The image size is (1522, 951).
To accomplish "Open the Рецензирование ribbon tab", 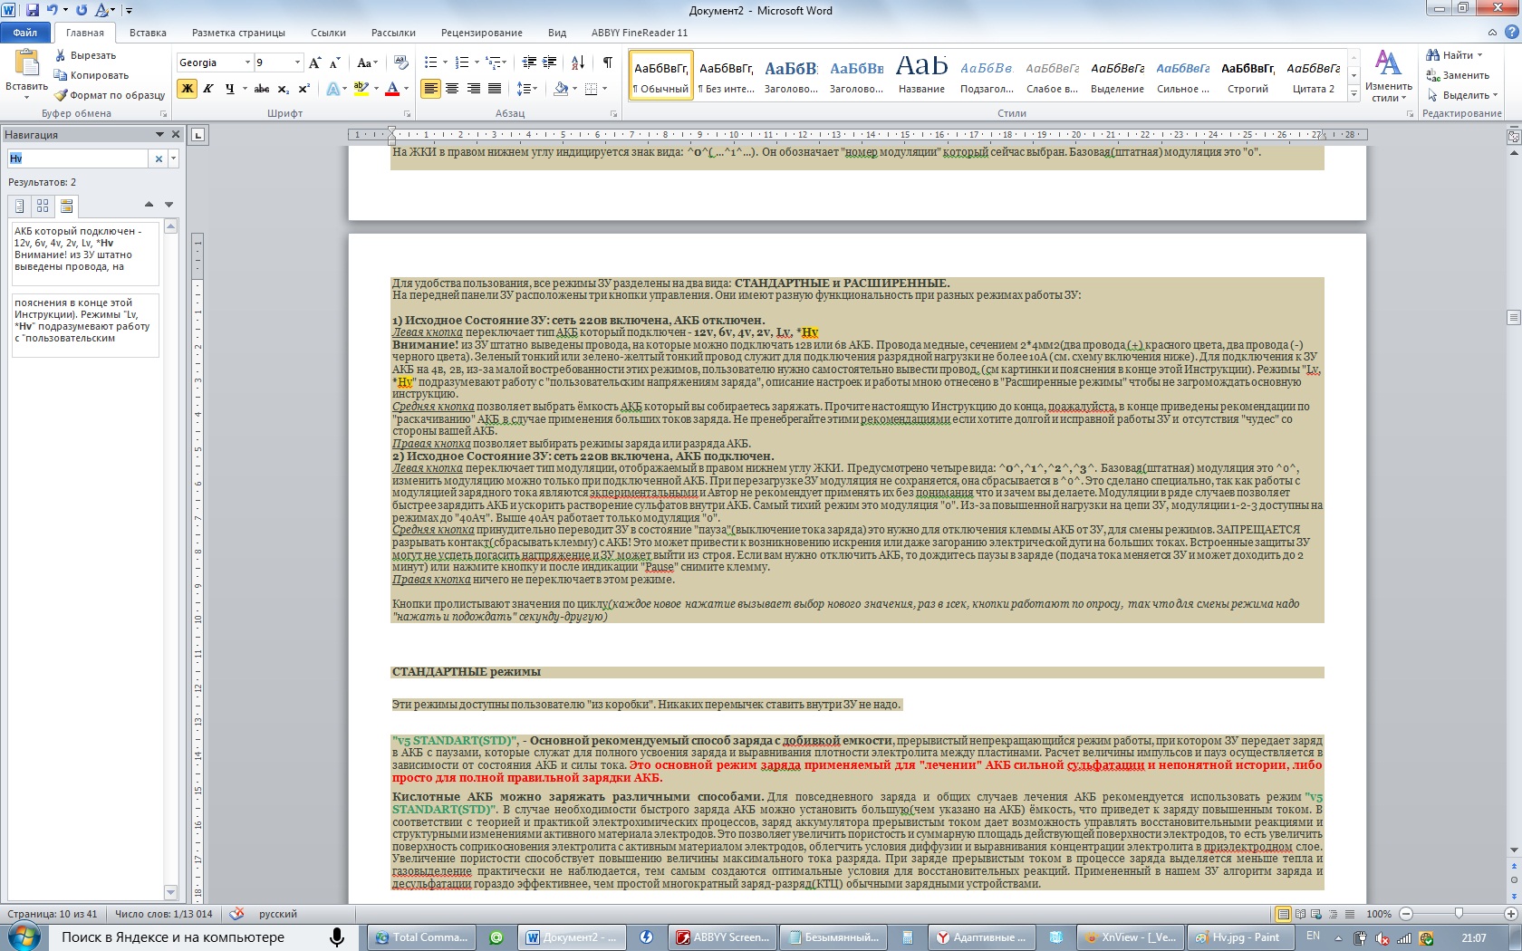I will click(x=481, y=33).
